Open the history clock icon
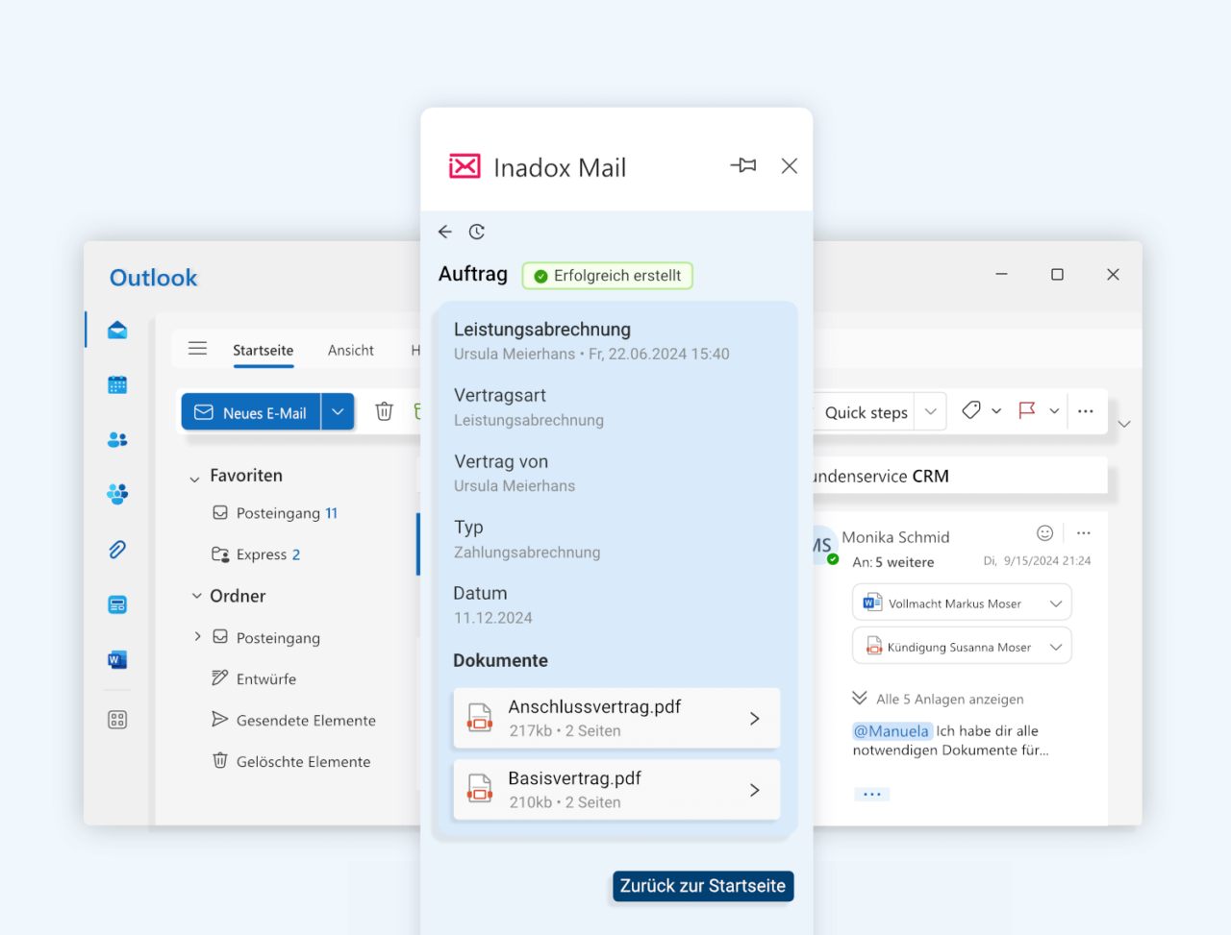This screenshot has width=1231, height=935. click(x=477, y=232)
